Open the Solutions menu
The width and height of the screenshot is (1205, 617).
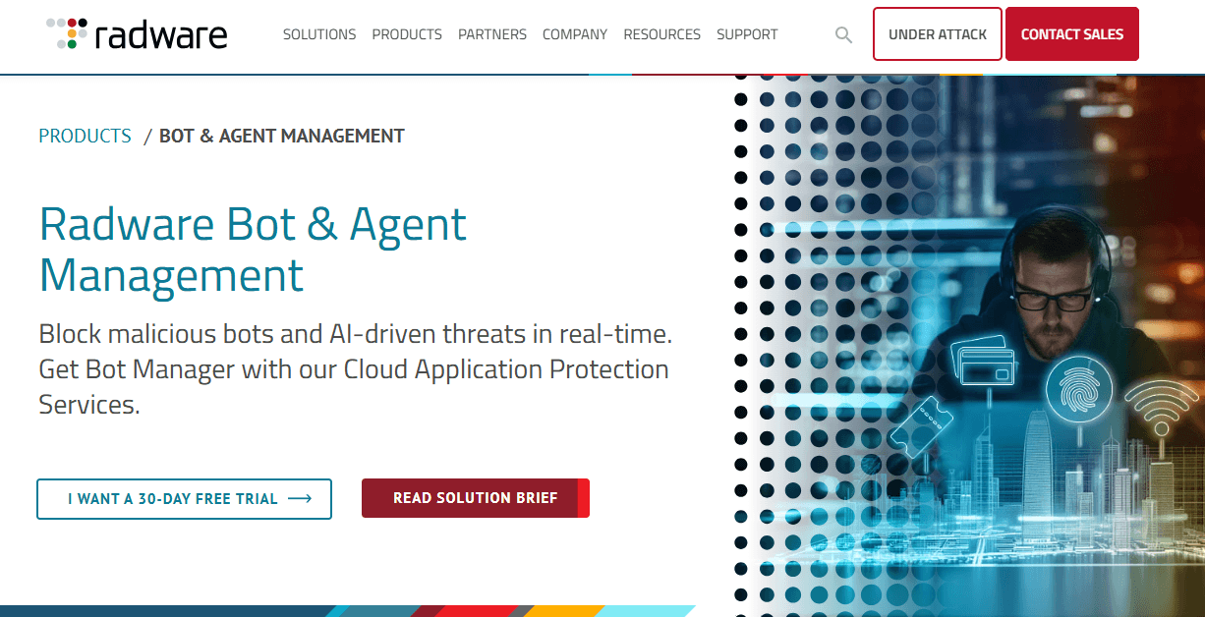coord(319,34)
